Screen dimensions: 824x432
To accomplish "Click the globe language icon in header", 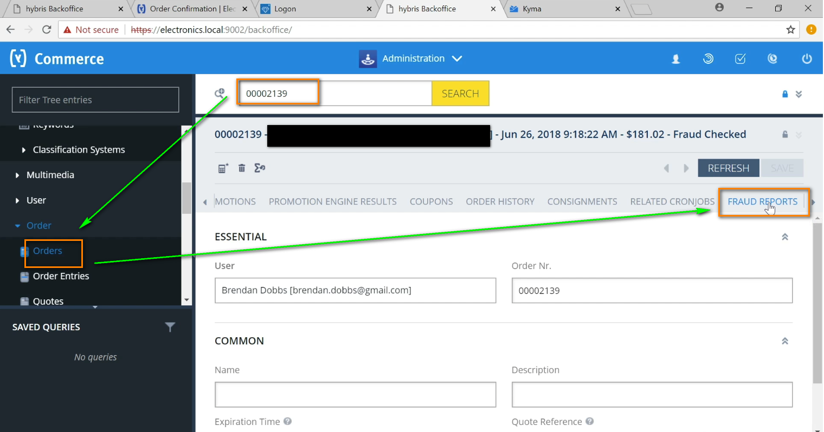I will [772, 59].
